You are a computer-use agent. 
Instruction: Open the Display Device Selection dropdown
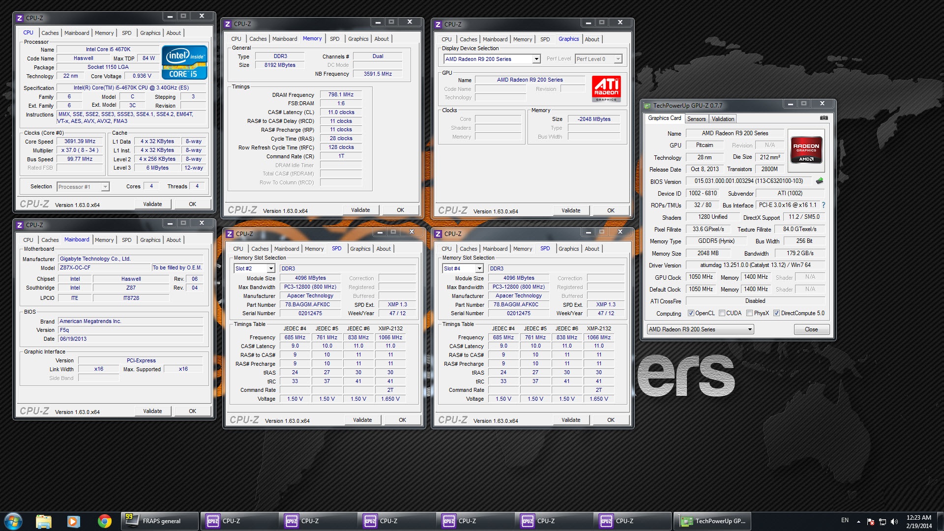(536, 59)
